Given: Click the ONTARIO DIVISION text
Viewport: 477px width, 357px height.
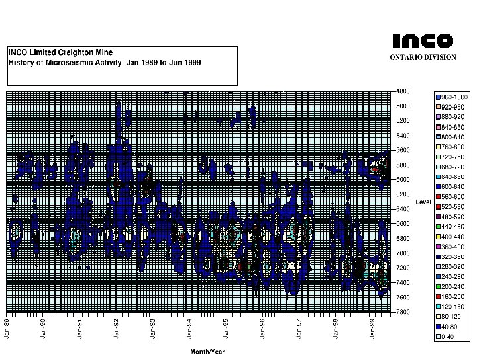Looking at the screenshot, I should (423, 57).
